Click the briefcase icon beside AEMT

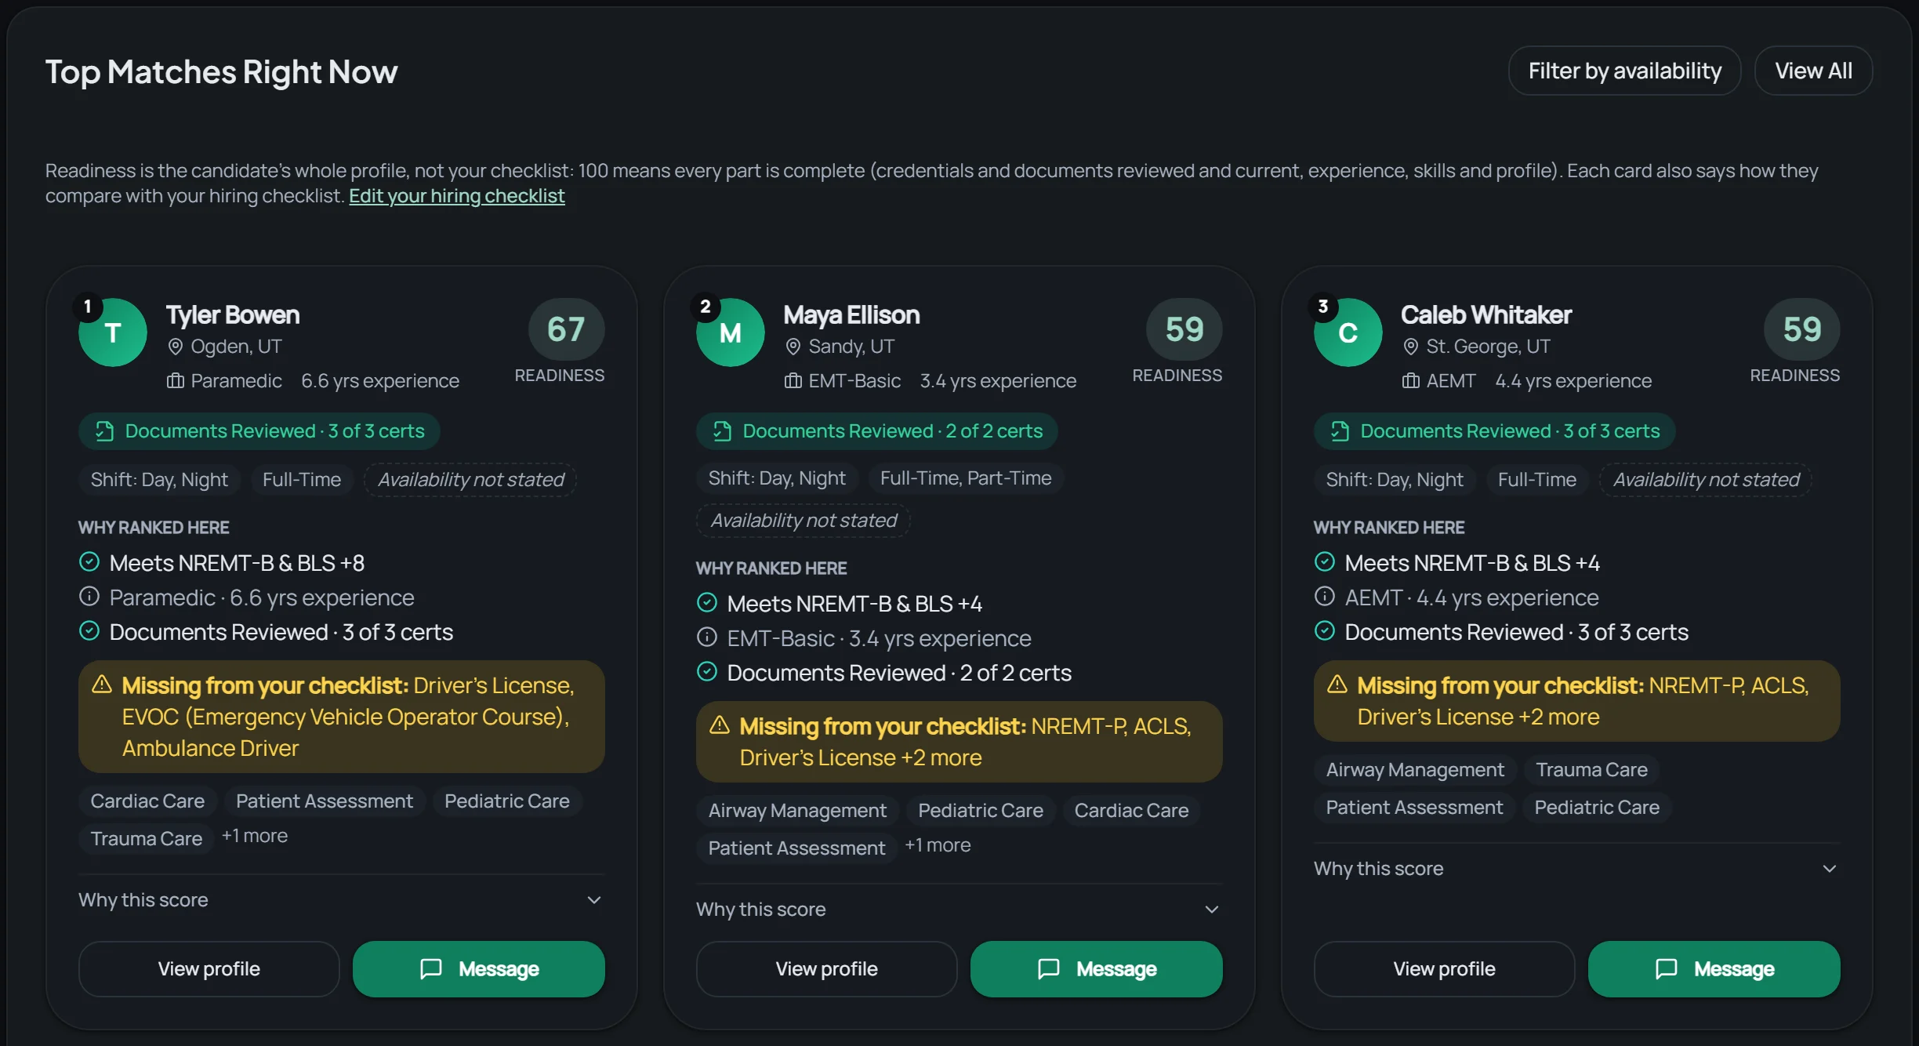[1411, 381]
